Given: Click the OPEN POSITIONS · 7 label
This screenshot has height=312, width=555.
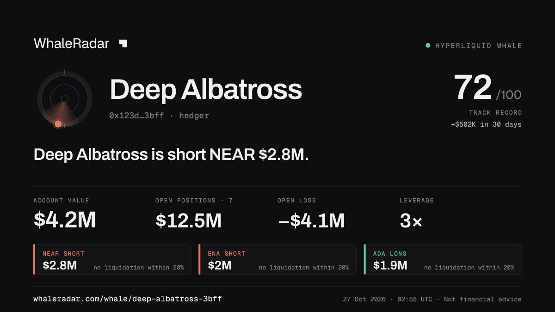Looking at the screenshot, I should pos(194,201).
